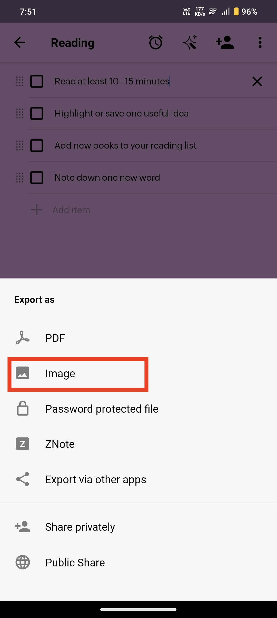This screenshot has height=618, width=277.
Task: Tap the drag handle beside 'Note down one new word'
Action: click(x=20, y=178)
